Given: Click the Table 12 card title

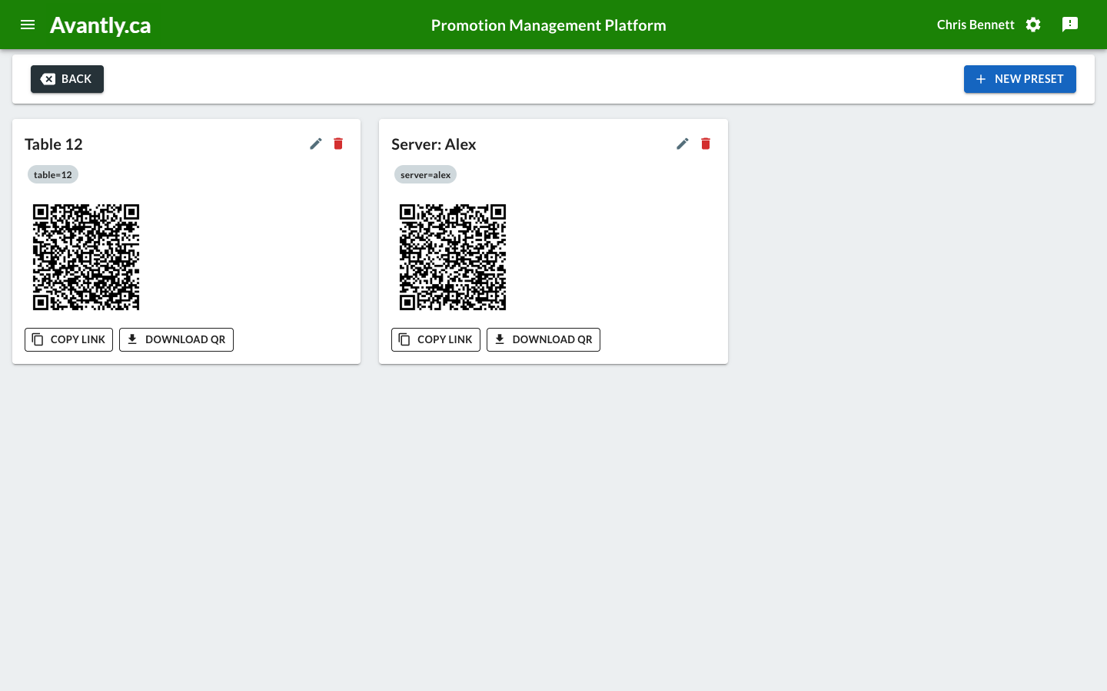Looking at the screenshot, I should click(x=53, y=144).
